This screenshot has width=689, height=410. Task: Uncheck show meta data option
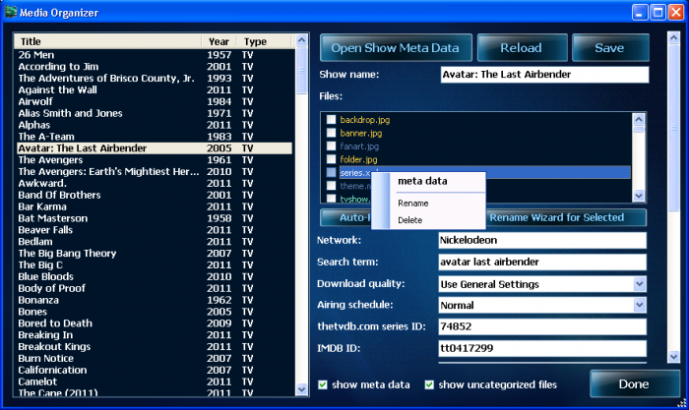323,385
